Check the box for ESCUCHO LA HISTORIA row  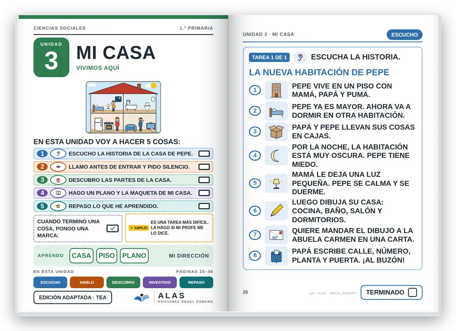pyautogui.click(x=204, y=154)
